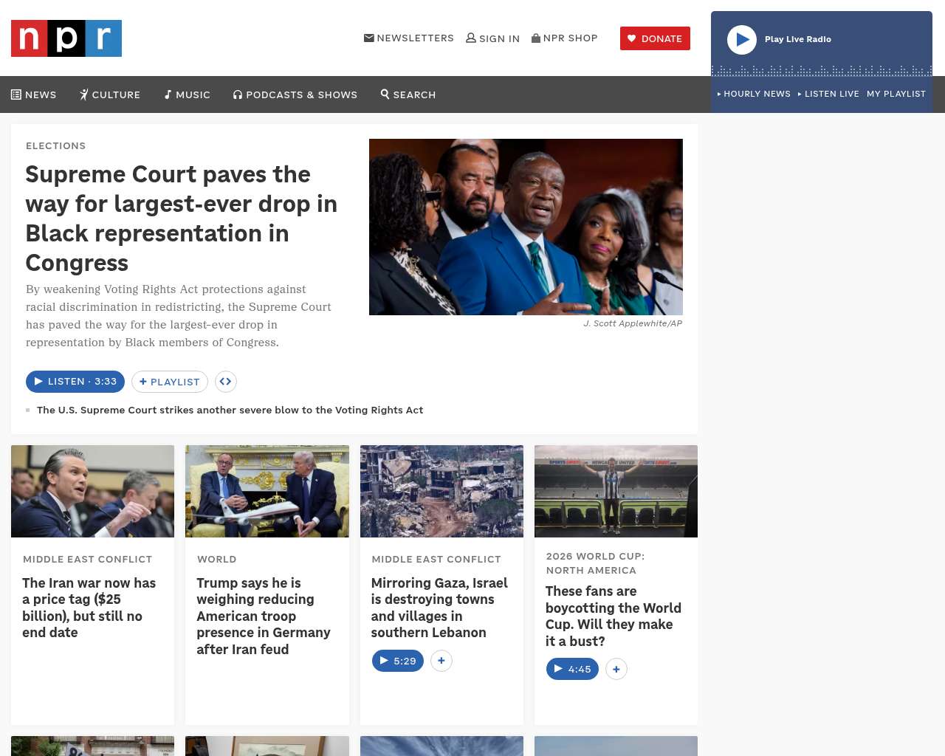Click the Newsletters envelope link
The image size is (945, 756).
[409, 38]
